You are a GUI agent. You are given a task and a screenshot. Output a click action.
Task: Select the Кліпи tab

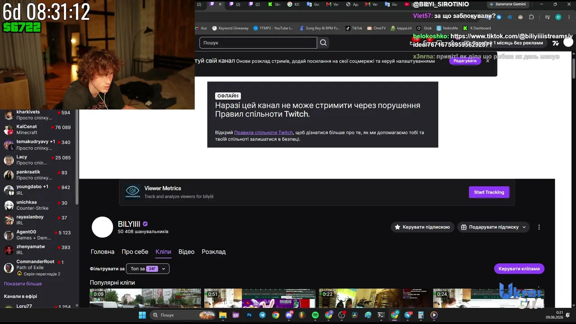pyautogui.click(x=163, y=252)
